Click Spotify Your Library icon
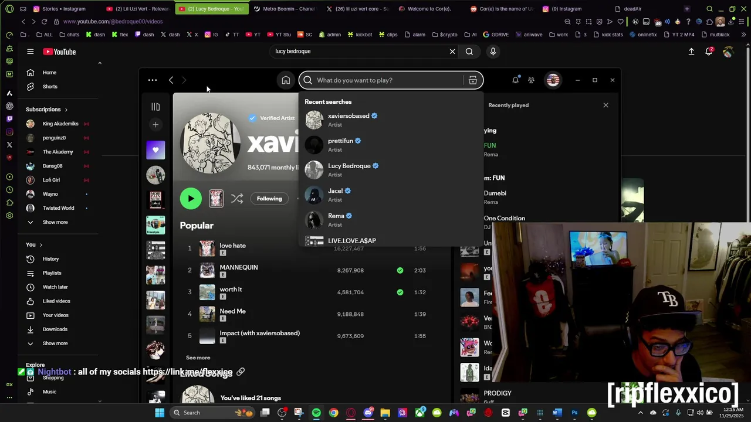Viewport: 751px width, 422px height. (x=155, y=107)
